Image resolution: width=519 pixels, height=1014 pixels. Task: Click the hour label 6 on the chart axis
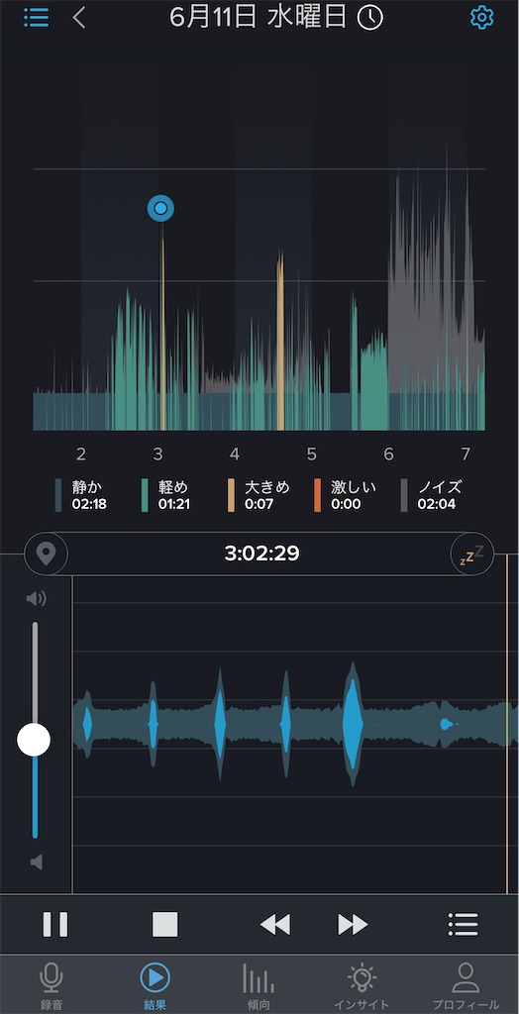tap(388, 454)
